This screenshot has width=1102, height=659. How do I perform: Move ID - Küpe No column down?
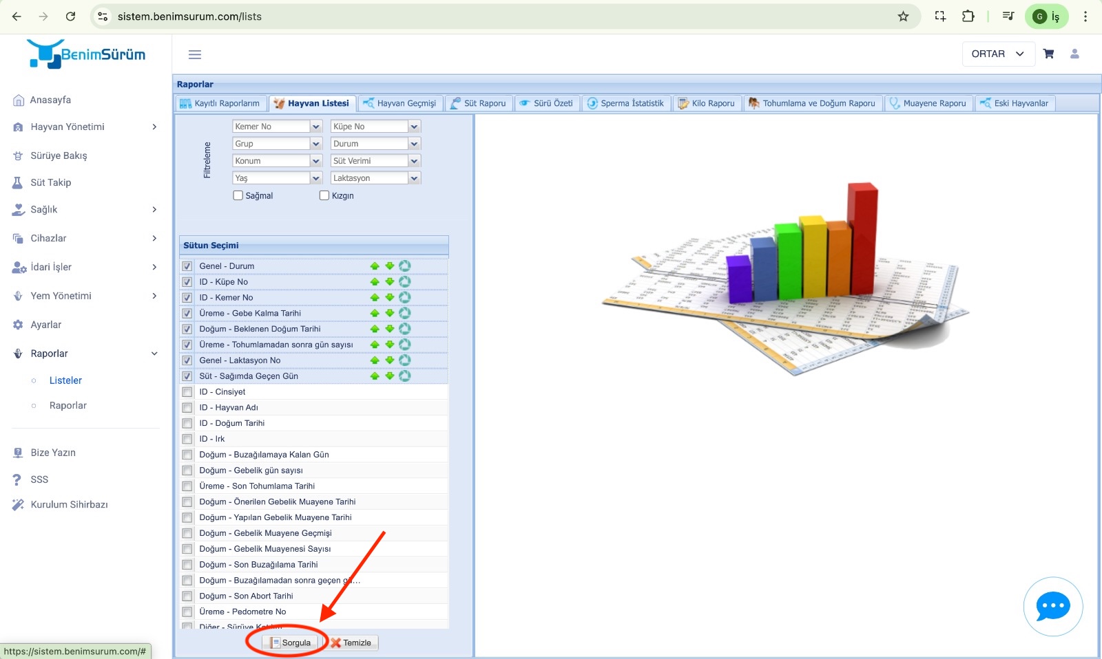(390, 282)
